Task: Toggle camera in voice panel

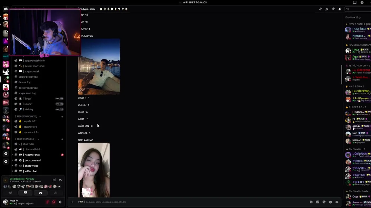Action: click(x=10, y=193)
